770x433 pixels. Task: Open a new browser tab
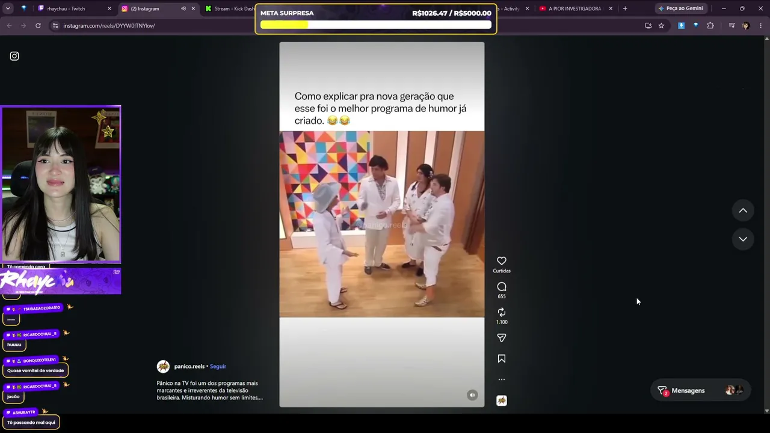[625, 8]
